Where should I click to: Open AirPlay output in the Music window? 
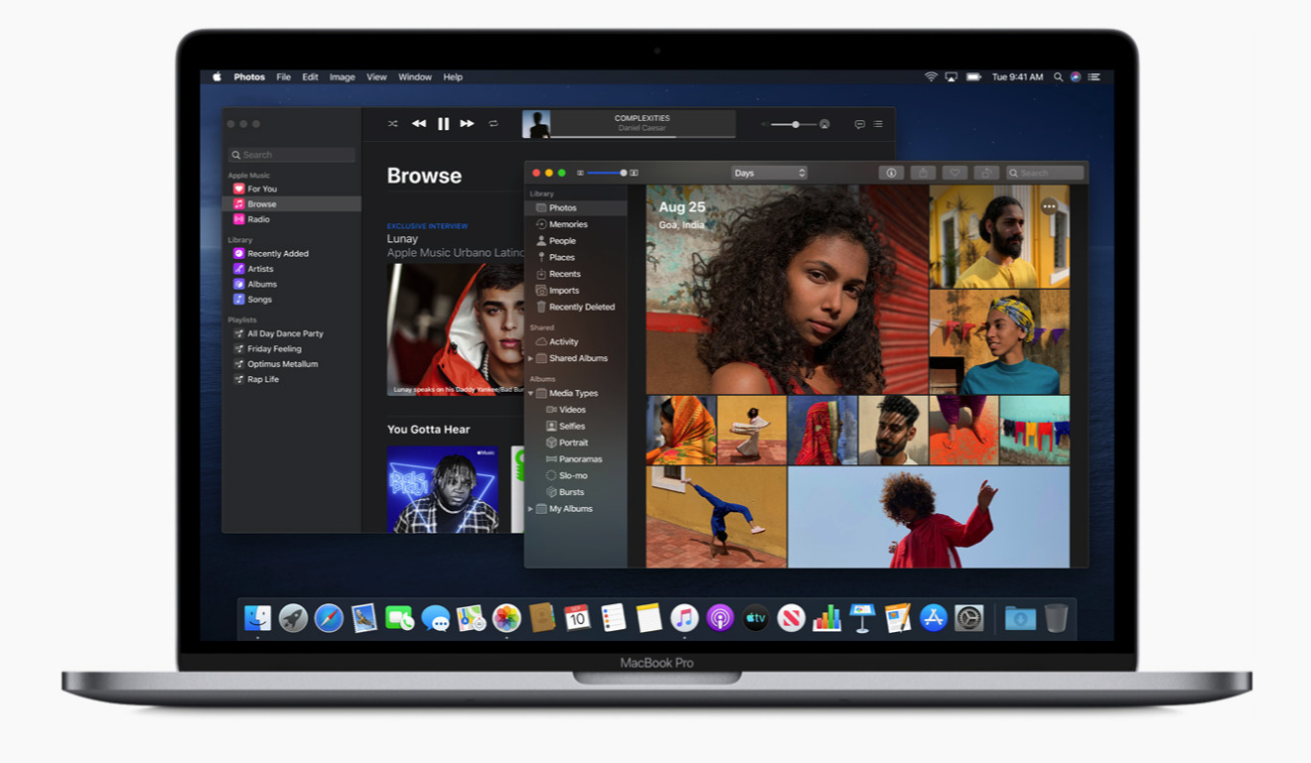pos(824,124)
